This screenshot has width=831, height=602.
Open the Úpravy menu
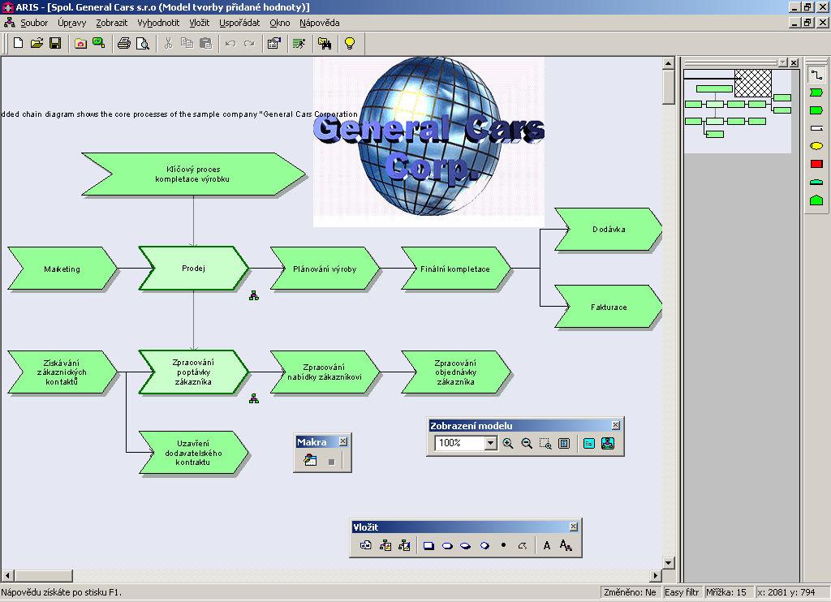pos(71,23)
